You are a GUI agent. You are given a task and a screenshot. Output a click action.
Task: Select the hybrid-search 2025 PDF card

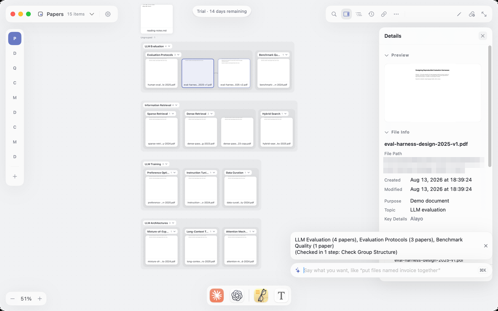click(277, 132)
